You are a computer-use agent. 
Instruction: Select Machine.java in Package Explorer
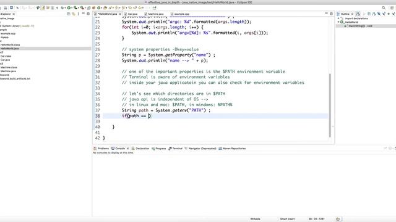coord(8,71)
